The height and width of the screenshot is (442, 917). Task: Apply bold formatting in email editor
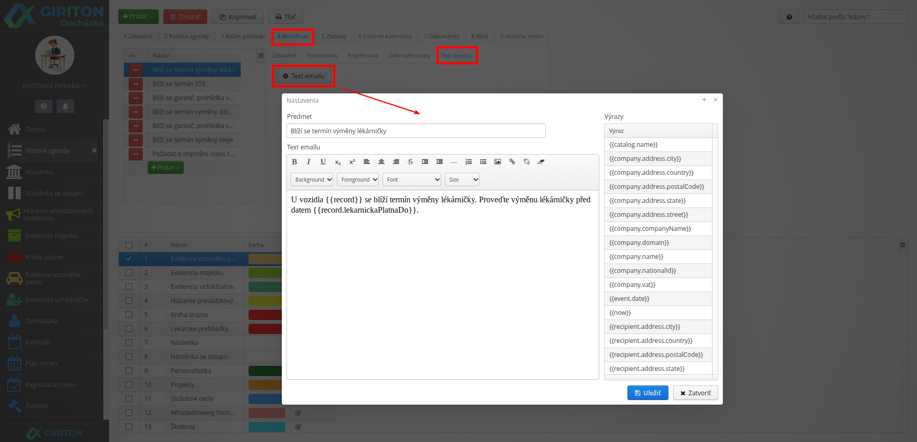coord(294,162)
